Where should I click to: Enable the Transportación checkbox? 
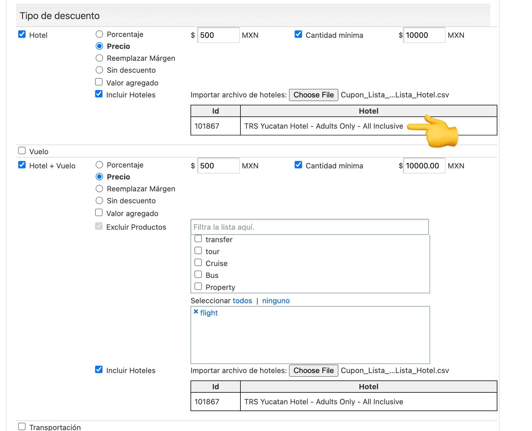tap(22, 426)
